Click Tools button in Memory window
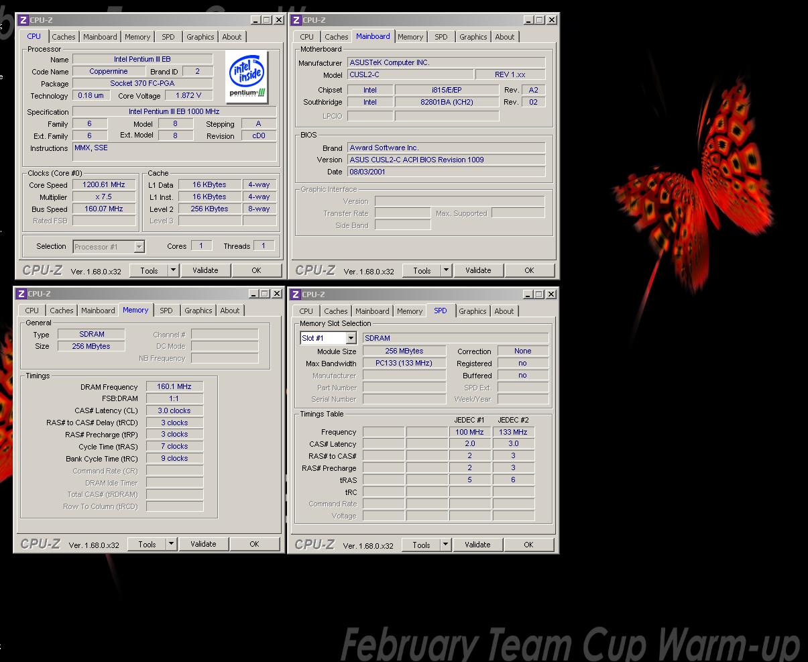This screenshot has width=808, height=662. point(147,544)
